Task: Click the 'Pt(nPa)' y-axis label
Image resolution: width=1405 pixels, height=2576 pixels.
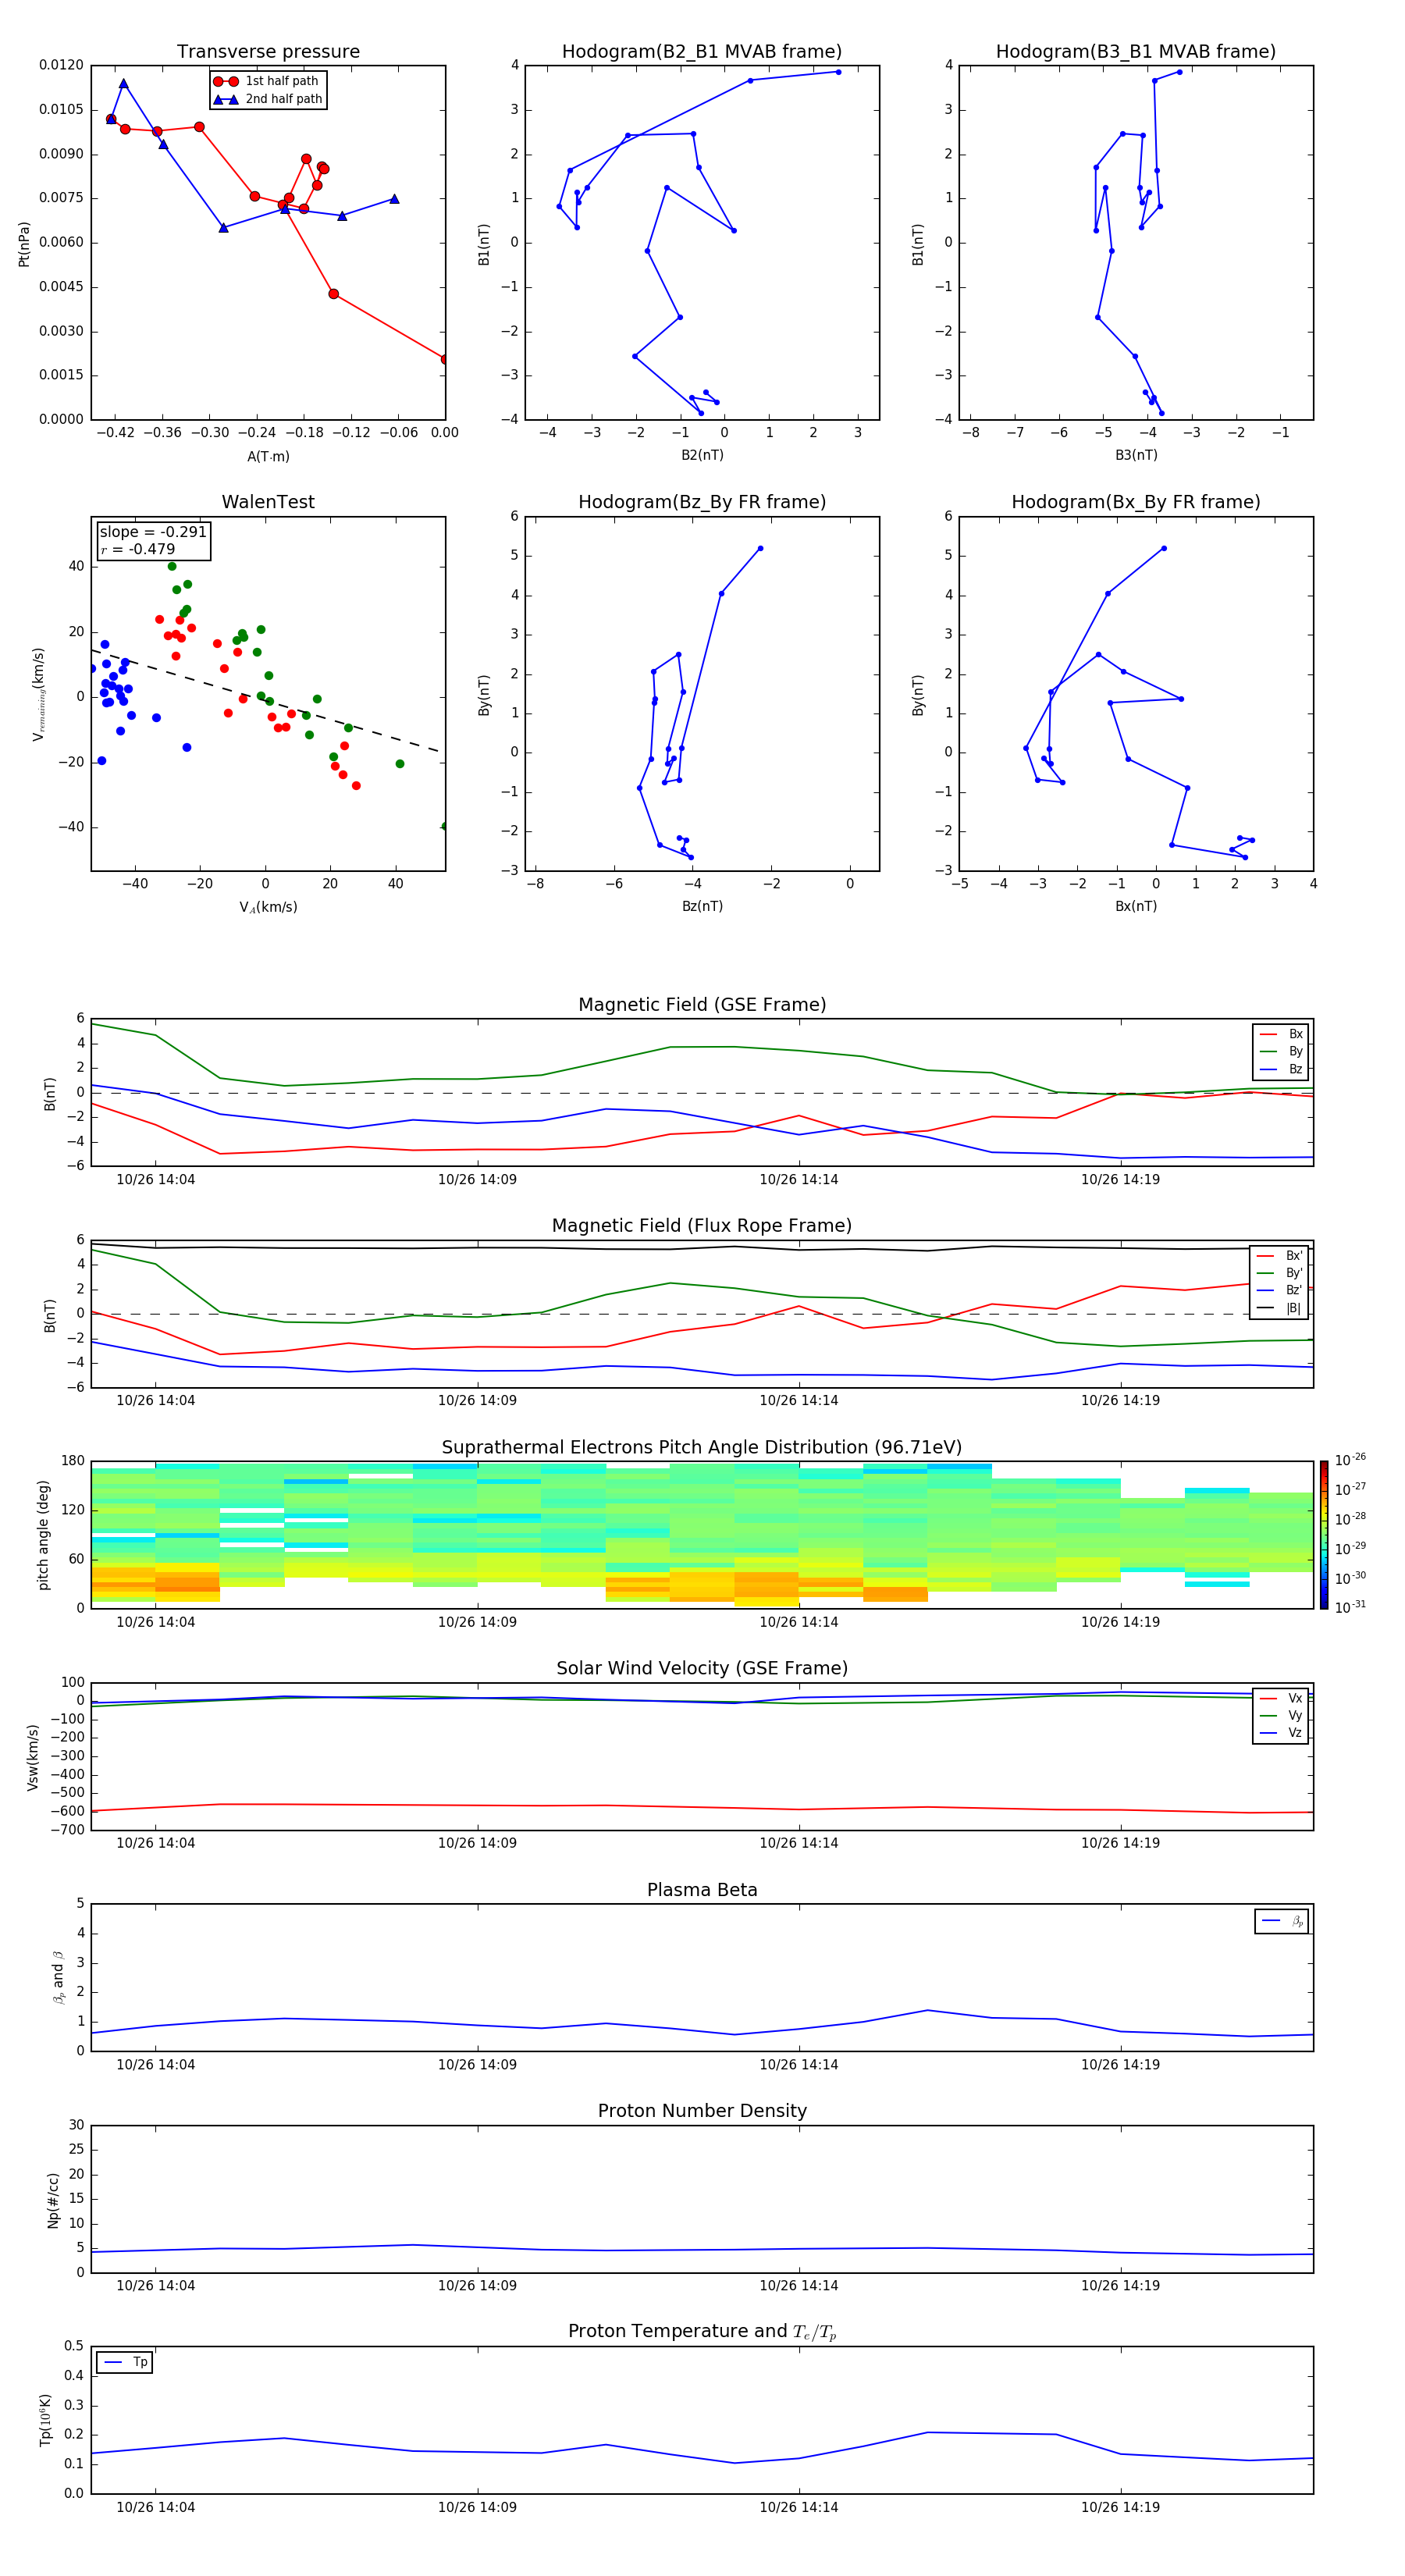Action: pos(24,244)
